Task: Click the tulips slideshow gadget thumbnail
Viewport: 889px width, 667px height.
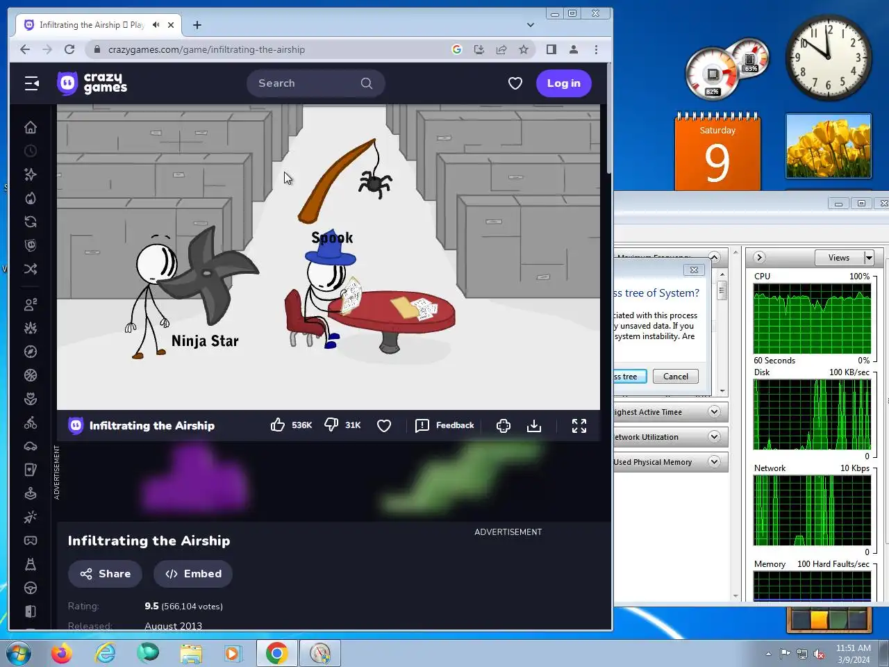Action: pyautogui.click(x=828, y=147)
